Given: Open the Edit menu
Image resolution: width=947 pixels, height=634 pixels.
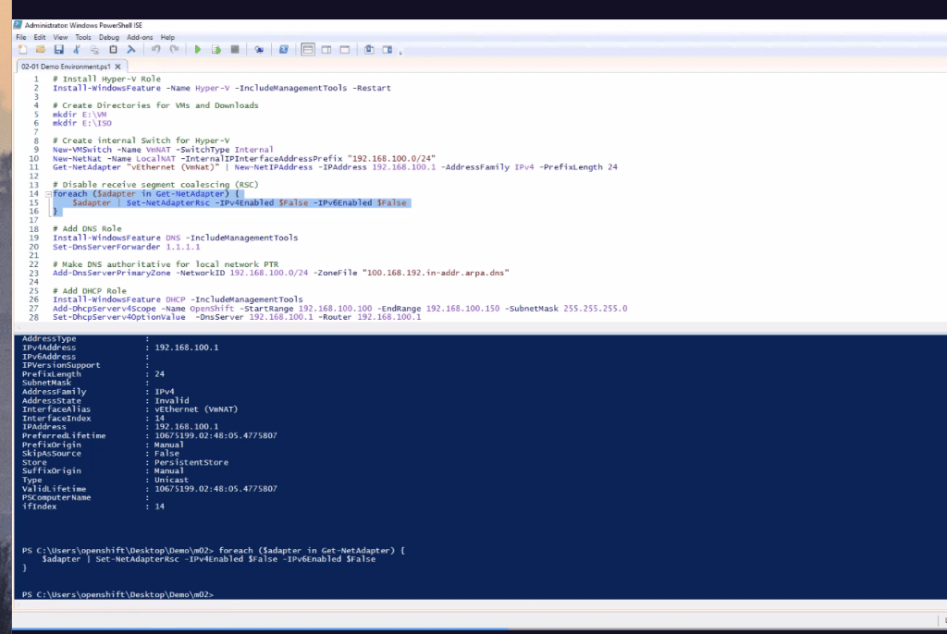Looking at the screenshot, I should pyautogui.click(x=40, y=38).
